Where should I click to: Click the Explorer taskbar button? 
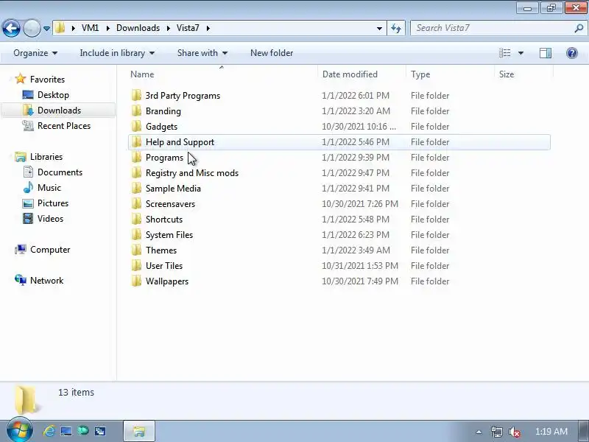coord(138,431)
